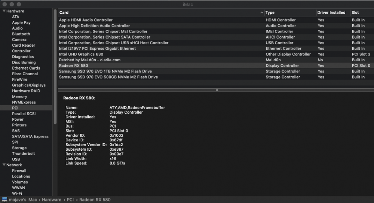Open Diagnostics in the sidebar
Viewport: 374px width, 203px height.
point(23,57)
